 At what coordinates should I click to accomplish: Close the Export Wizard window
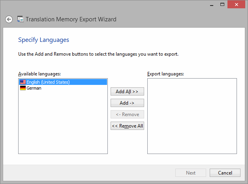pyautogui.click(x=236, y=4)
